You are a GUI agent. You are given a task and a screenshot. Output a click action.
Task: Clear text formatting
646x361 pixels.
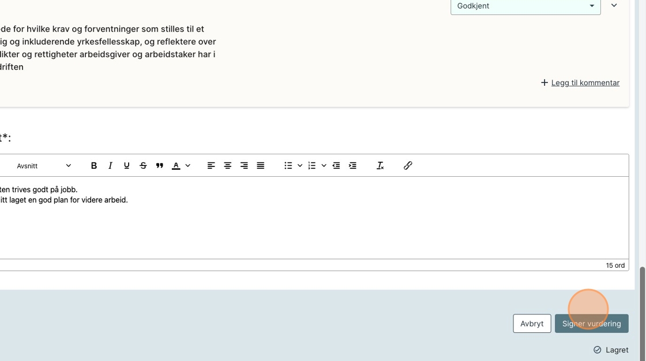380,166
